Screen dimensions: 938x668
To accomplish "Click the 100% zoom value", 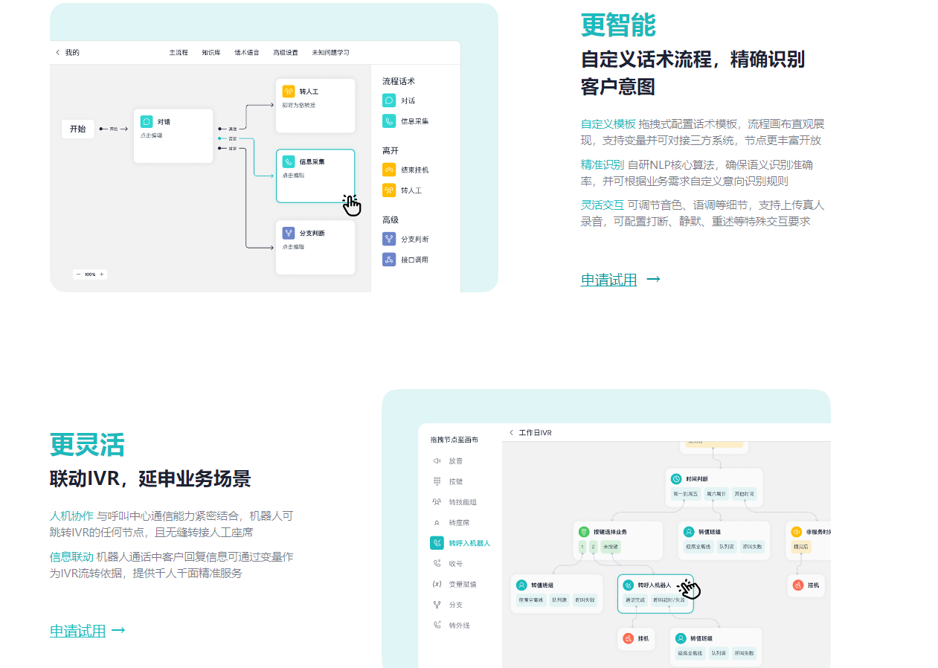I will click(90, 274).
